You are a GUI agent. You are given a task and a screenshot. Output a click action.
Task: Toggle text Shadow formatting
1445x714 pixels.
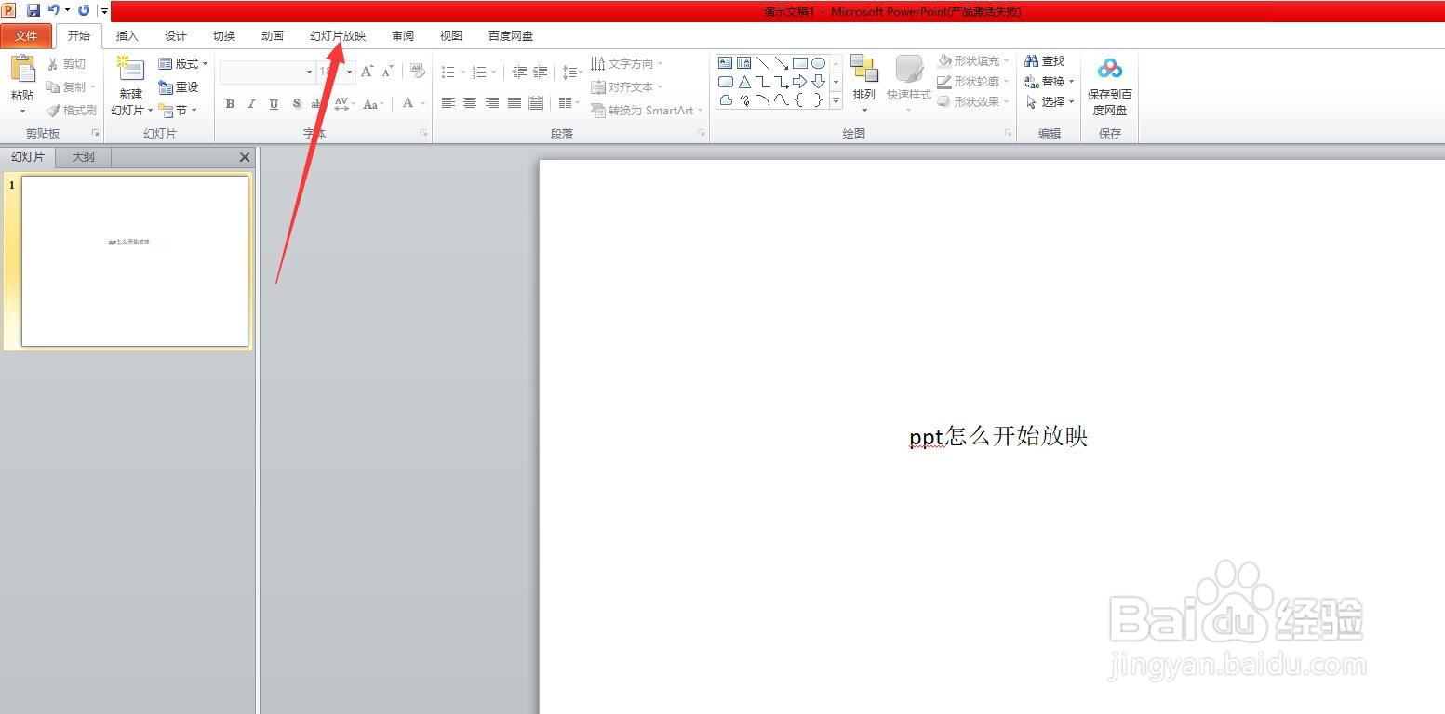(x=296, y=104)
